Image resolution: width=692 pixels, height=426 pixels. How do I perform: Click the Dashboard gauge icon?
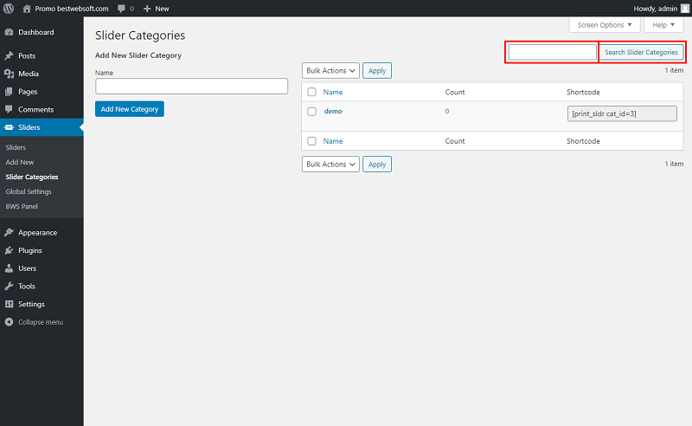click(x=9, y=32)
